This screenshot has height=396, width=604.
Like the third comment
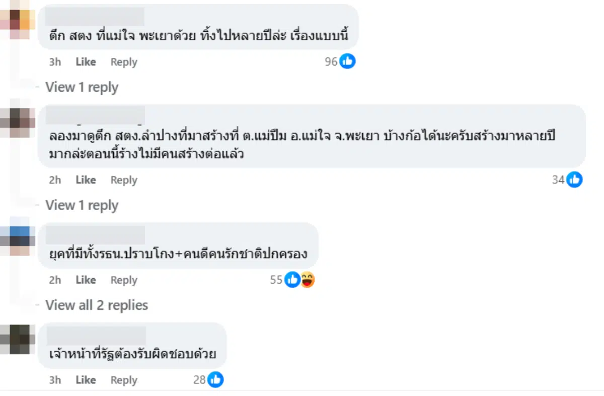[85, 280]
